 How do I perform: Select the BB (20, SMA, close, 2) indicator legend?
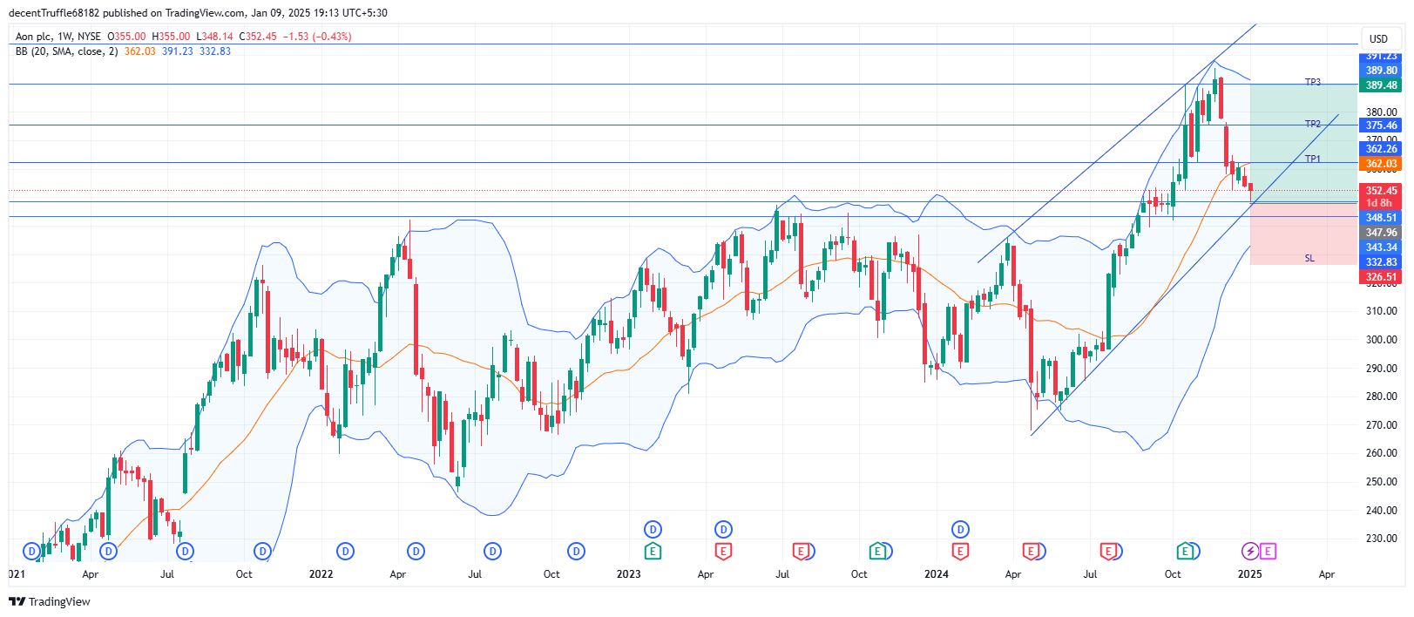click(x=66, y=51)
